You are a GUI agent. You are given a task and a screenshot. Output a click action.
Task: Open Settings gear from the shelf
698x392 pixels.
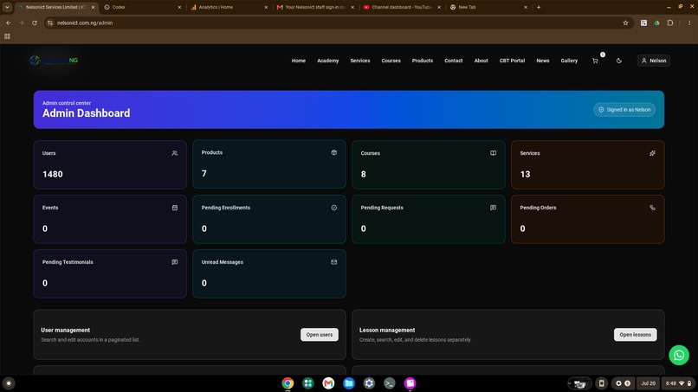tap(369, 383)
